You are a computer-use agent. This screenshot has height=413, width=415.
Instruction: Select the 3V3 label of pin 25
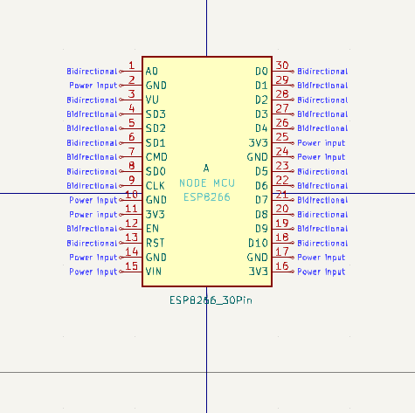point(259,143)
